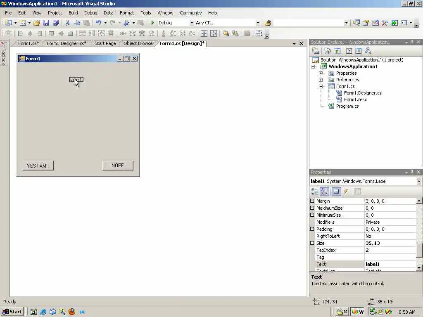Screen dimensions: 423x317
Task: Select Program.cs in Solution Explorer
Action: pyautogui.click(x=347, y=106)
